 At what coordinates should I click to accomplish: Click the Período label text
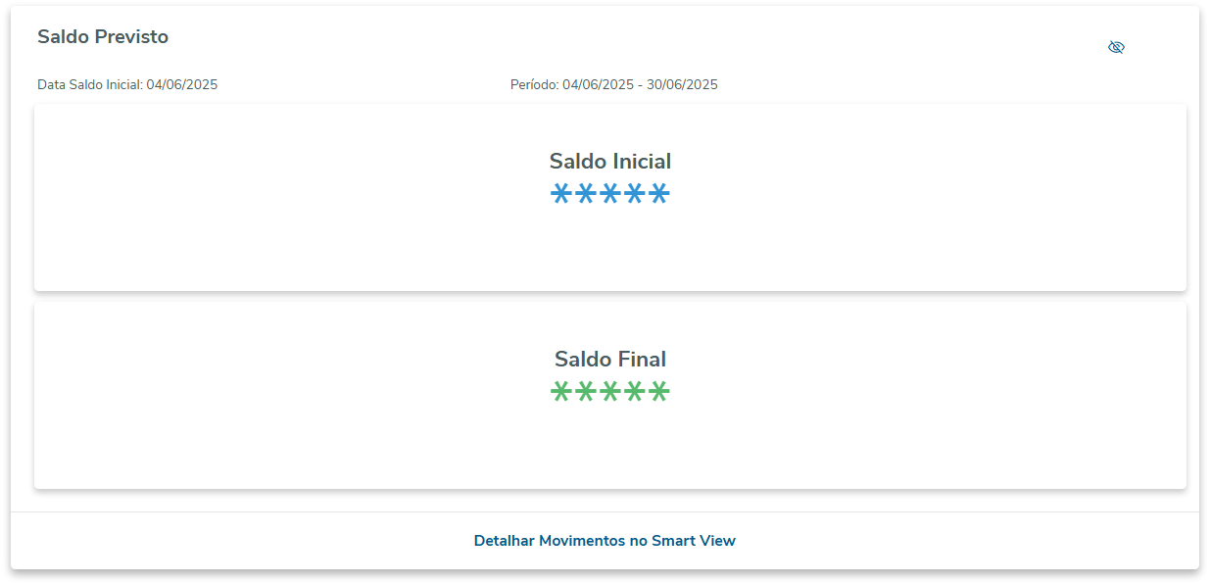pyautogui.click(x=534, y=85)
